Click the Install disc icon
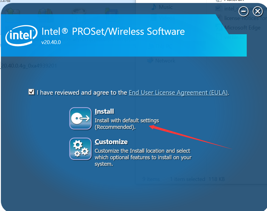The width and height of the screenshot is (267, 211). coord(80,118)
